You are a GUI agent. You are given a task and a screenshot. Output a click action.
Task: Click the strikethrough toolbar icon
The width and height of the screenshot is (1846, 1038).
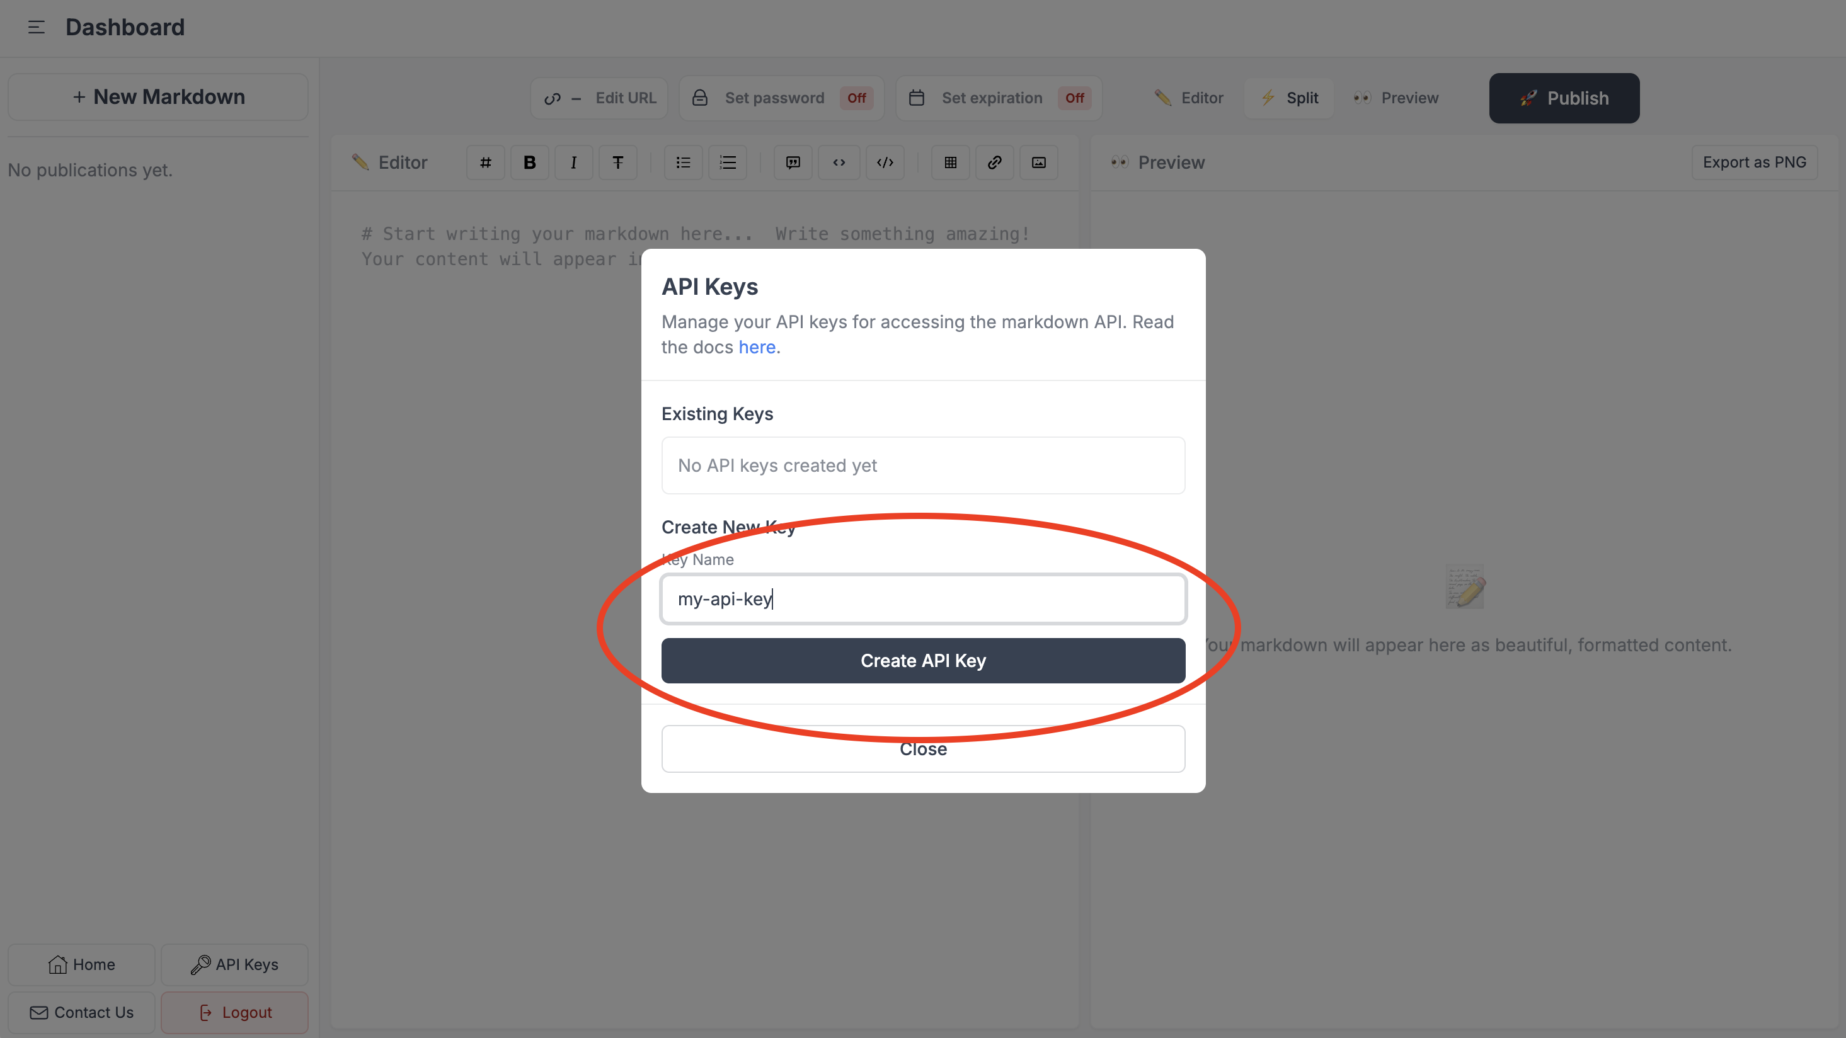(617, 163)
